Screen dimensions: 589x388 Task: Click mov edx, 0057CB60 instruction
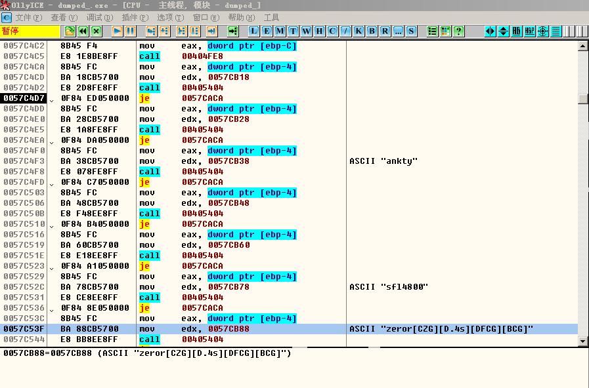click(194, 245)
